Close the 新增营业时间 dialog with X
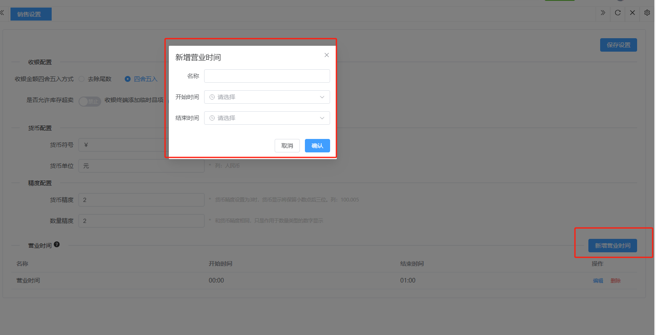Image resolution: width=656 pixels, height=335 pixels. 326,55
